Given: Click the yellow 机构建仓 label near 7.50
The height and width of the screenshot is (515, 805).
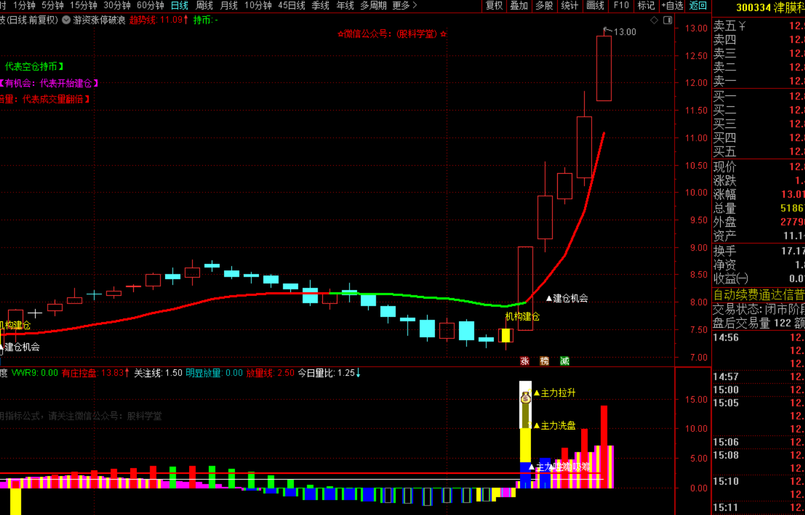Looking at the screenshot, I should [522, 316].
